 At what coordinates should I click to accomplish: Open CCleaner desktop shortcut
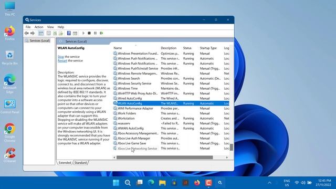pos(9,155)
